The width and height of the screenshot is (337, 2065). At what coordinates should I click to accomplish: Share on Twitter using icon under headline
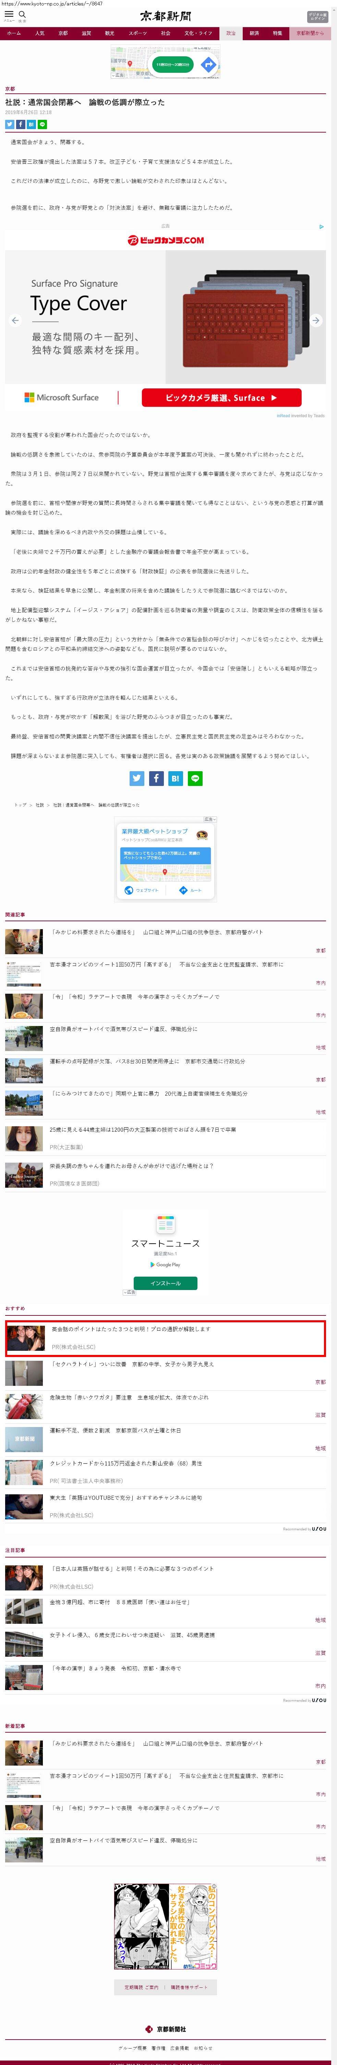pyautogui.click(x=10, y=124)
